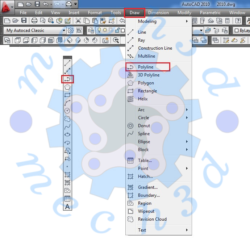The width and height of the screenshot is (250, 241).
Task: Open the Dimension menu
Action: click(x=158, y=13)
